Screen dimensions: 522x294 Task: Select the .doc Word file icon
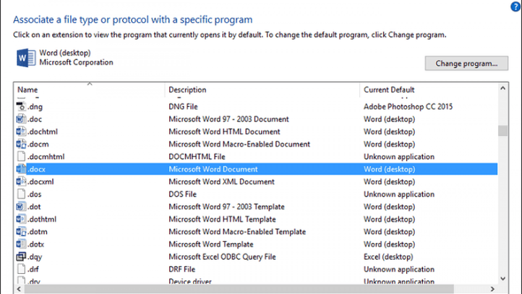pyautogui.click(x=21, y=119)
